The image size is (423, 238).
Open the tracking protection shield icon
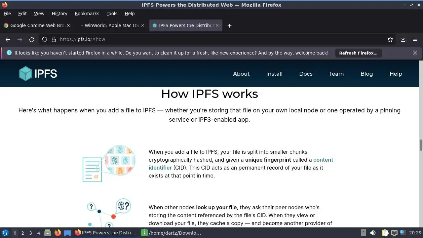coord(45,39)
